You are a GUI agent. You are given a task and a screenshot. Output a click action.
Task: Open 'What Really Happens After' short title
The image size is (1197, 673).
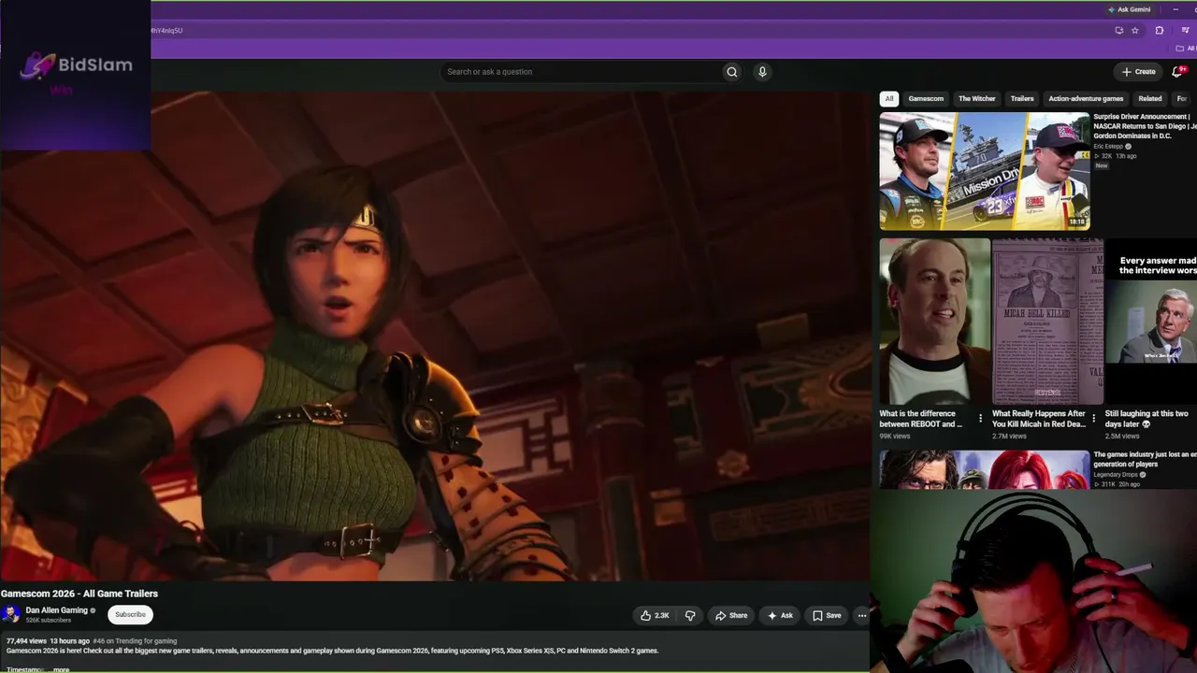1039,419
